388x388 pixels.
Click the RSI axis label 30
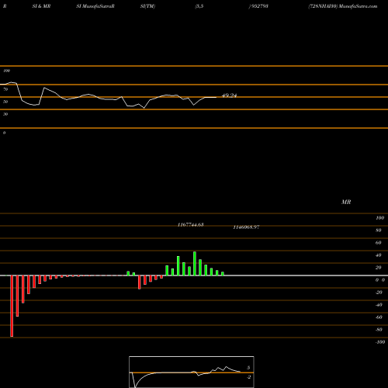point(5,114)
